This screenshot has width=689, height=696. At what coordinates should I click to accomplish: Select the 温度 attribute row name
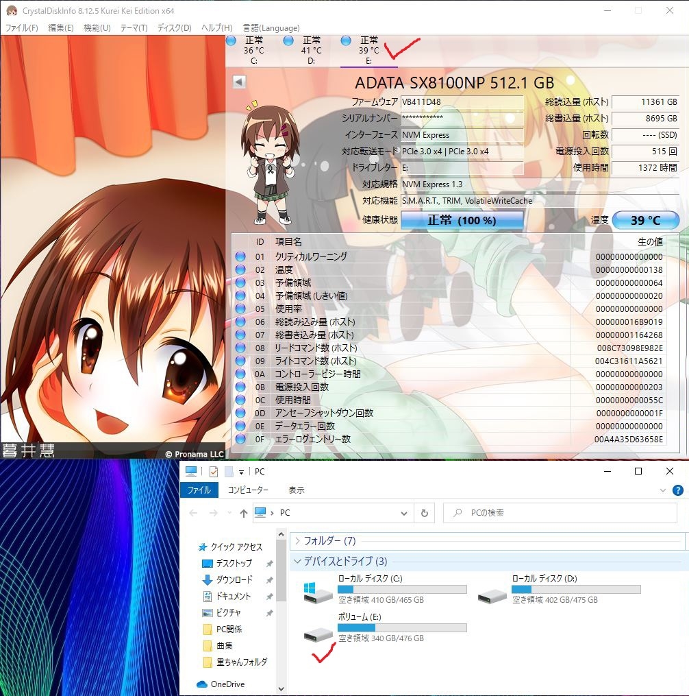point(284,269)
